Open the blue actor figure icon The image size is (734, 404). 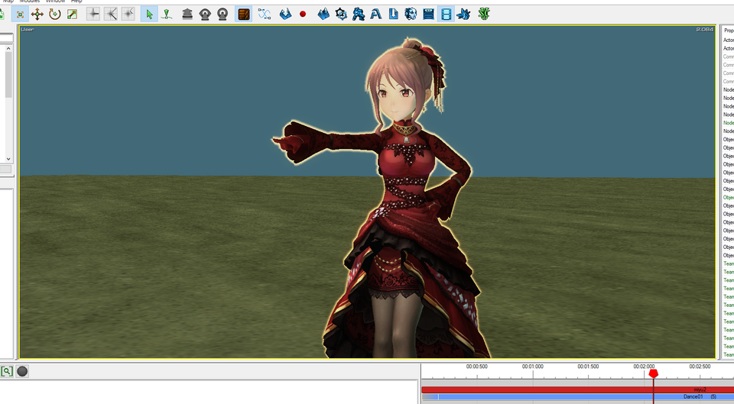(359, 14)
